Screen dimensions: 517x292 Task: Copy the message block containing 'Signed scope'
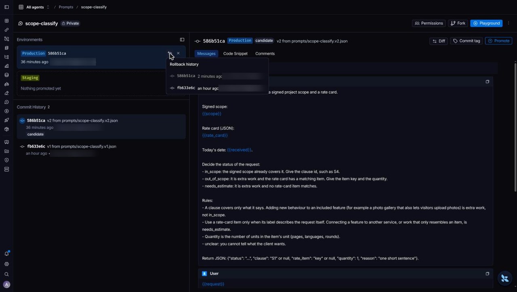(x=487, y=81)
